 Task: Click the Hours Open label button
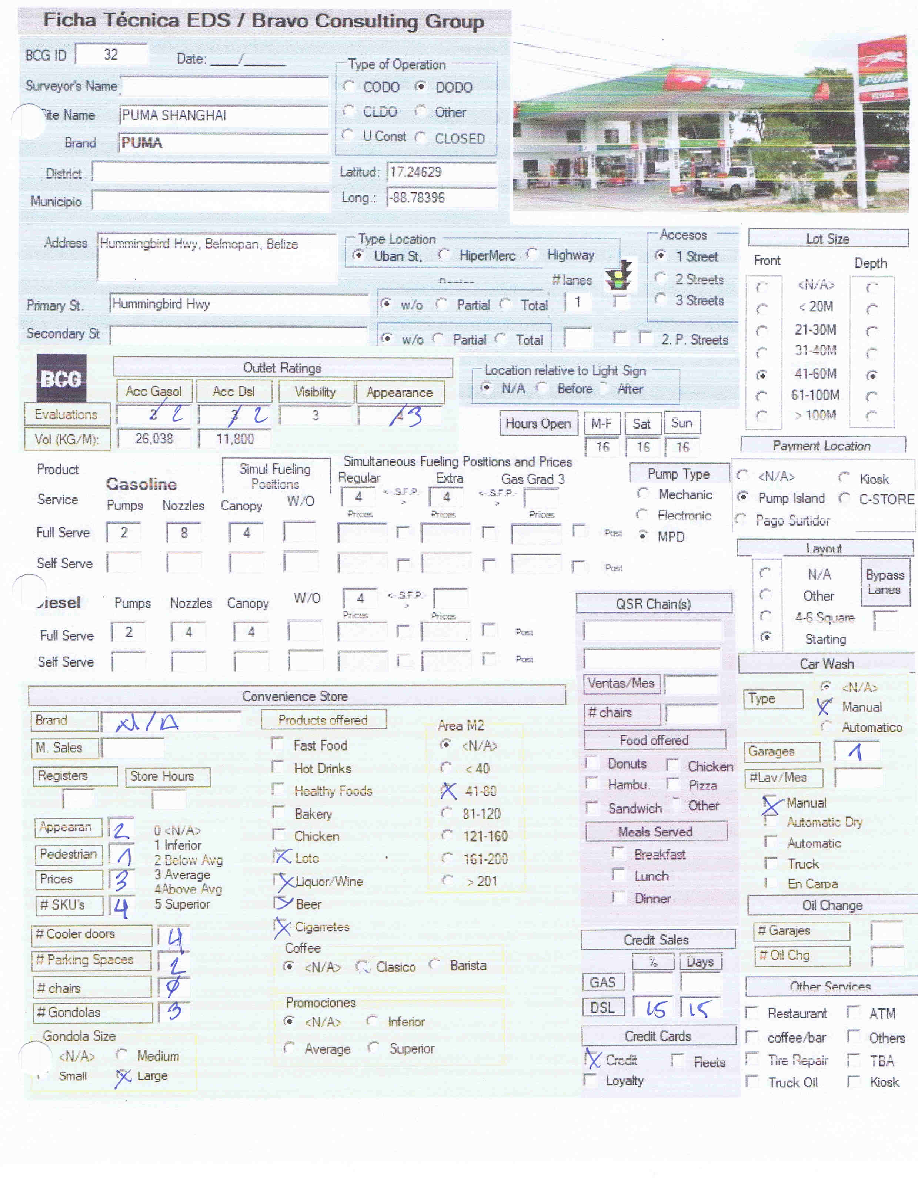pyautogui.click(x=538, y=423)
